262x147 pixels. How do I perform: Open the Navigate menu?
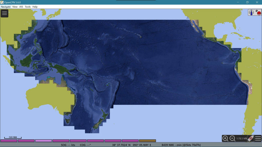pyautogui.click(x=6, y=7)
